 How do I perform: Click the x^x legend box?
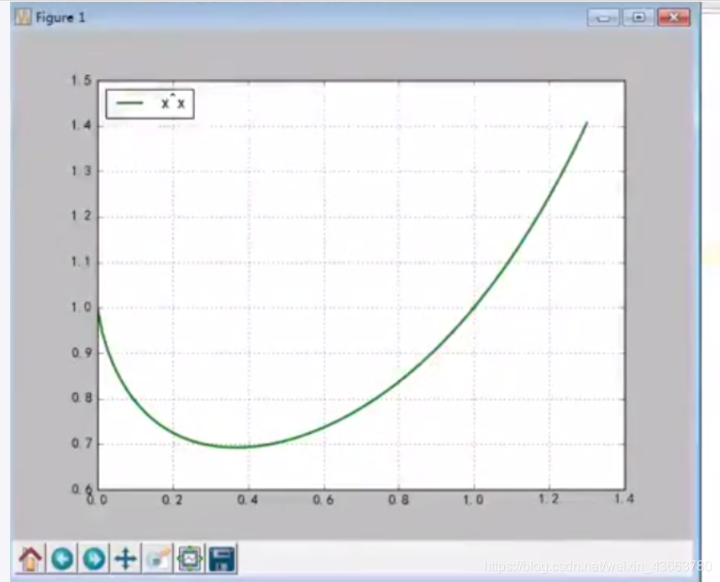point(150,104)
